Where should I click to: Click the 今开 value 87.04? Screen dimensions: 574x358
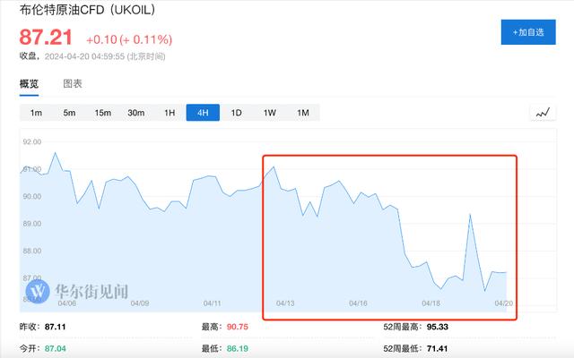(56, 348)
